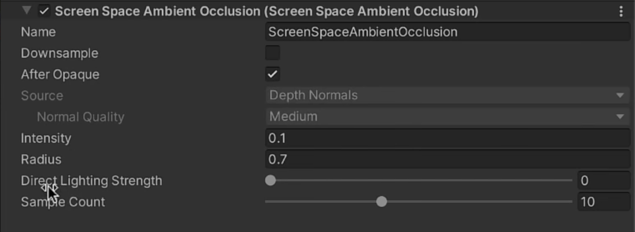Collapse the Screen Space Ambient Occlusion foldout arrow

coord(27,11)
